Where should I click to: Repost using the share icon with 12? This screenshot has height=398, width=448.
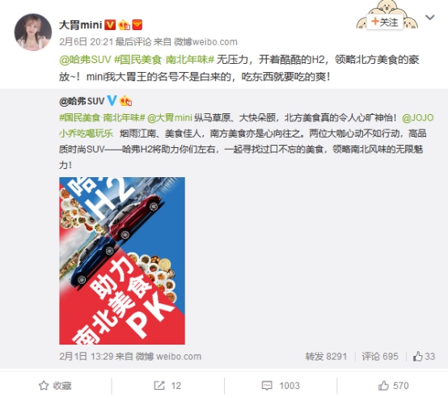pos(167,385)
